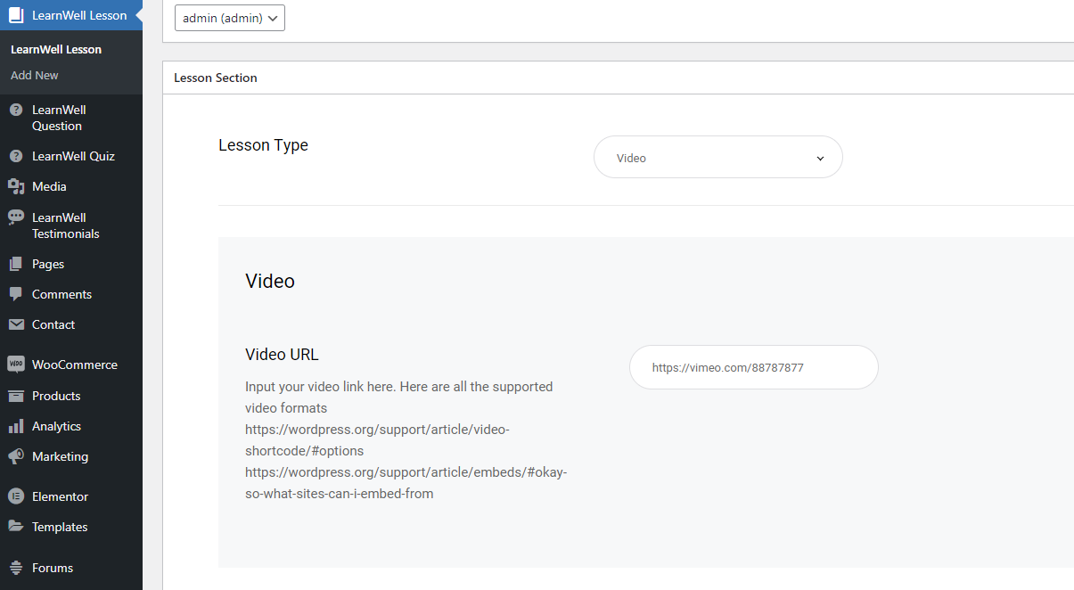Click the Forums icon in the sidebar

point(15,568)
